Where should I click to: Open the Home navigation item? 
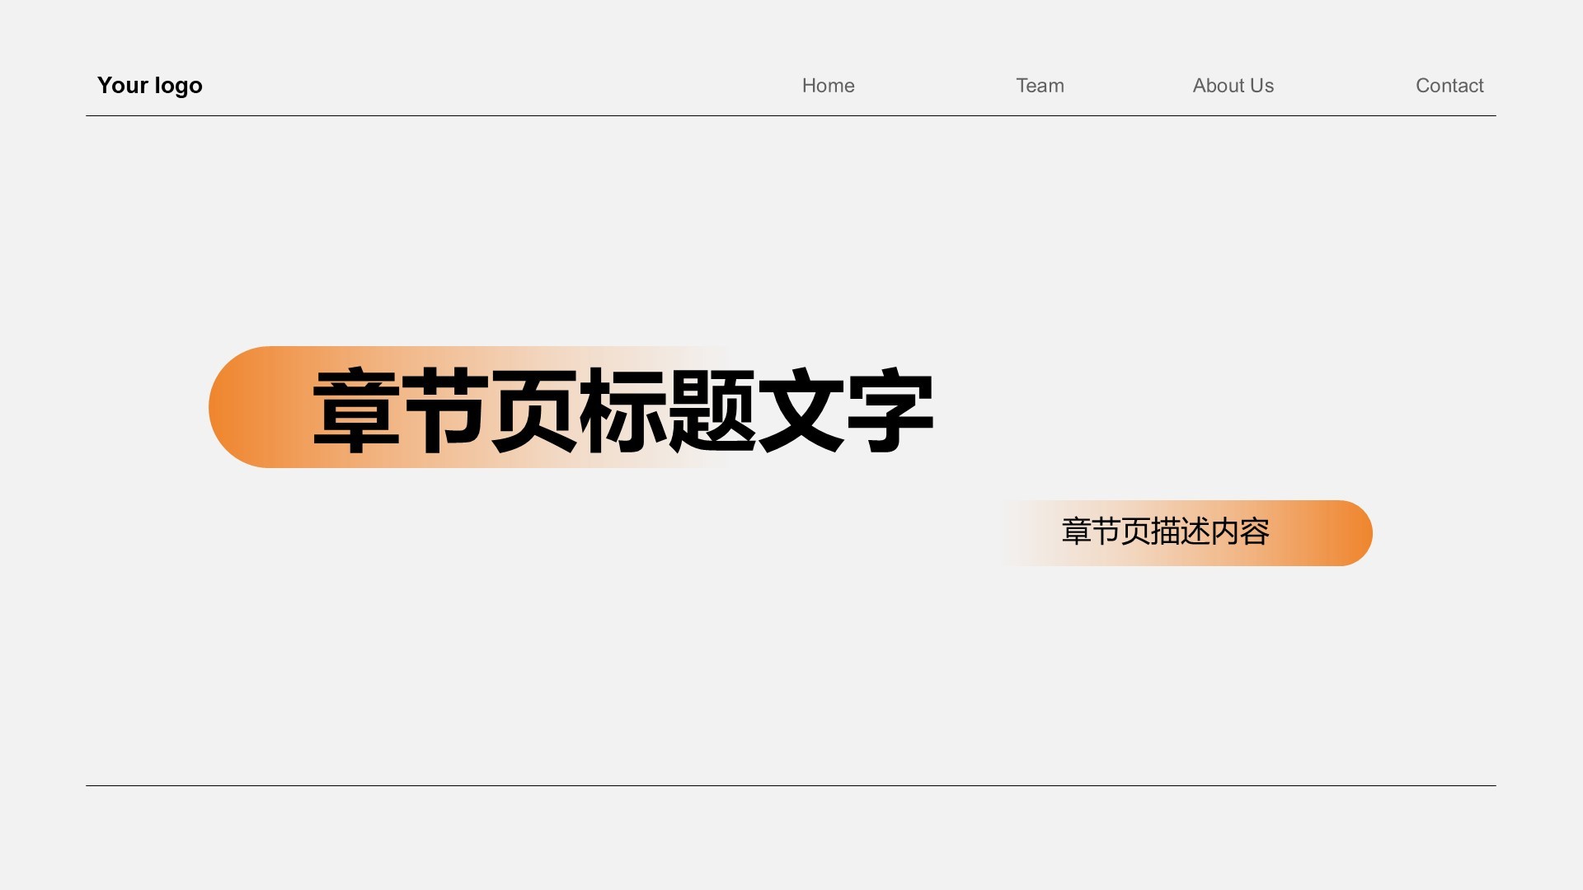coord(828,86)
